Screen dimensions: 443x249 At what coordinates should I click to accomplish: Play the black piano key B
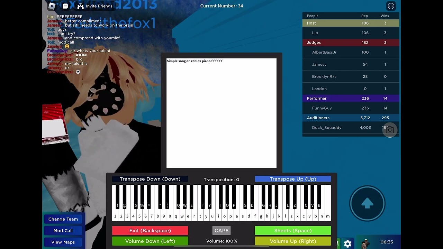(x=319, y=197)
